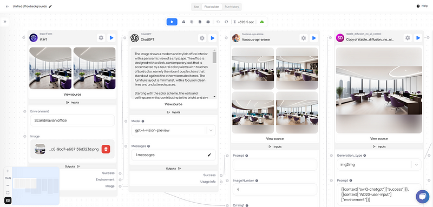The image size is (433, 207).
Task: Go back using the top-left arrow
Action: [x=7, y=6]
